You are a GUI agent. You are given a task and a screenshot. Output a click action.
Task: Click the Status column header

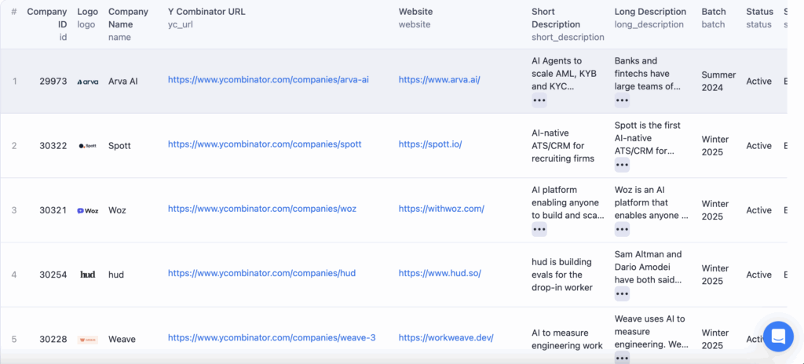coord(759,18)
